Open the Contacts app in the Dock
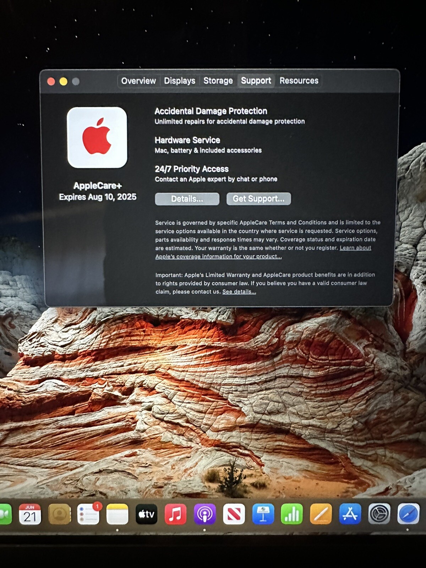The width and height of the screenshot is (426, 568). coord(59,514)
